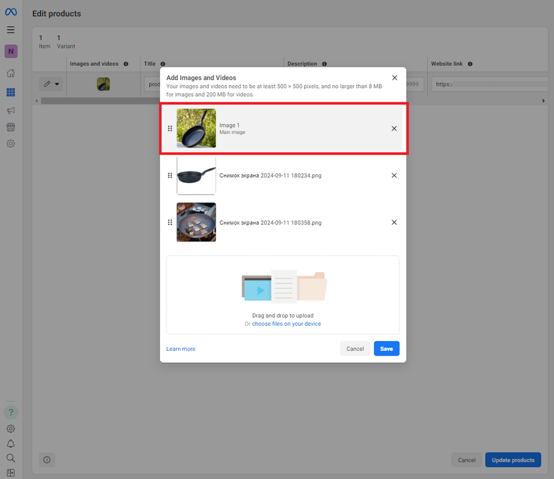554x479 pixels.
Task: Click the Images and videos column header
Action: click(x=94, y=64)
